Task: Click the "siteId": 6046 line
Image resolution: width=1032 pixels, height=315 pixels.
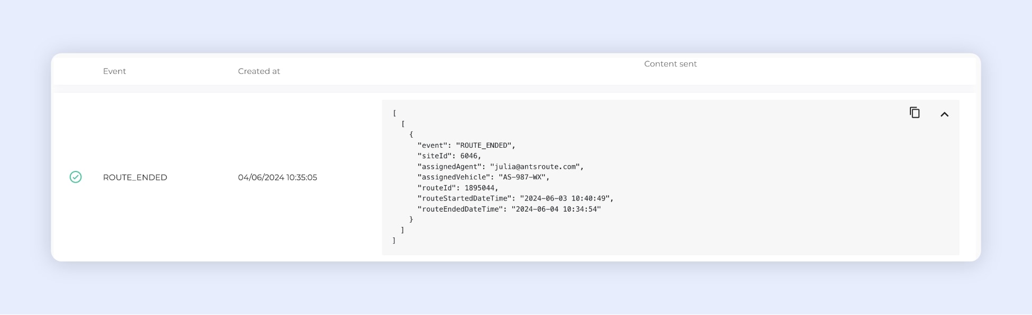Action: [x=449, y=156]
